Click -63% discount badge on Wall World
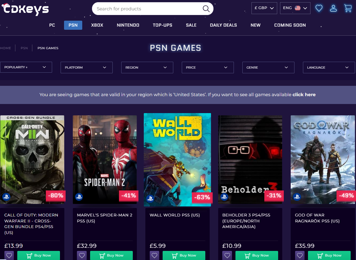 click(x=202, y=197)
